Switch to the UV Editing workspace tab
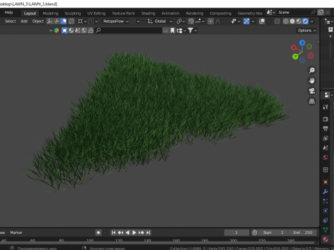 point(96,13)
